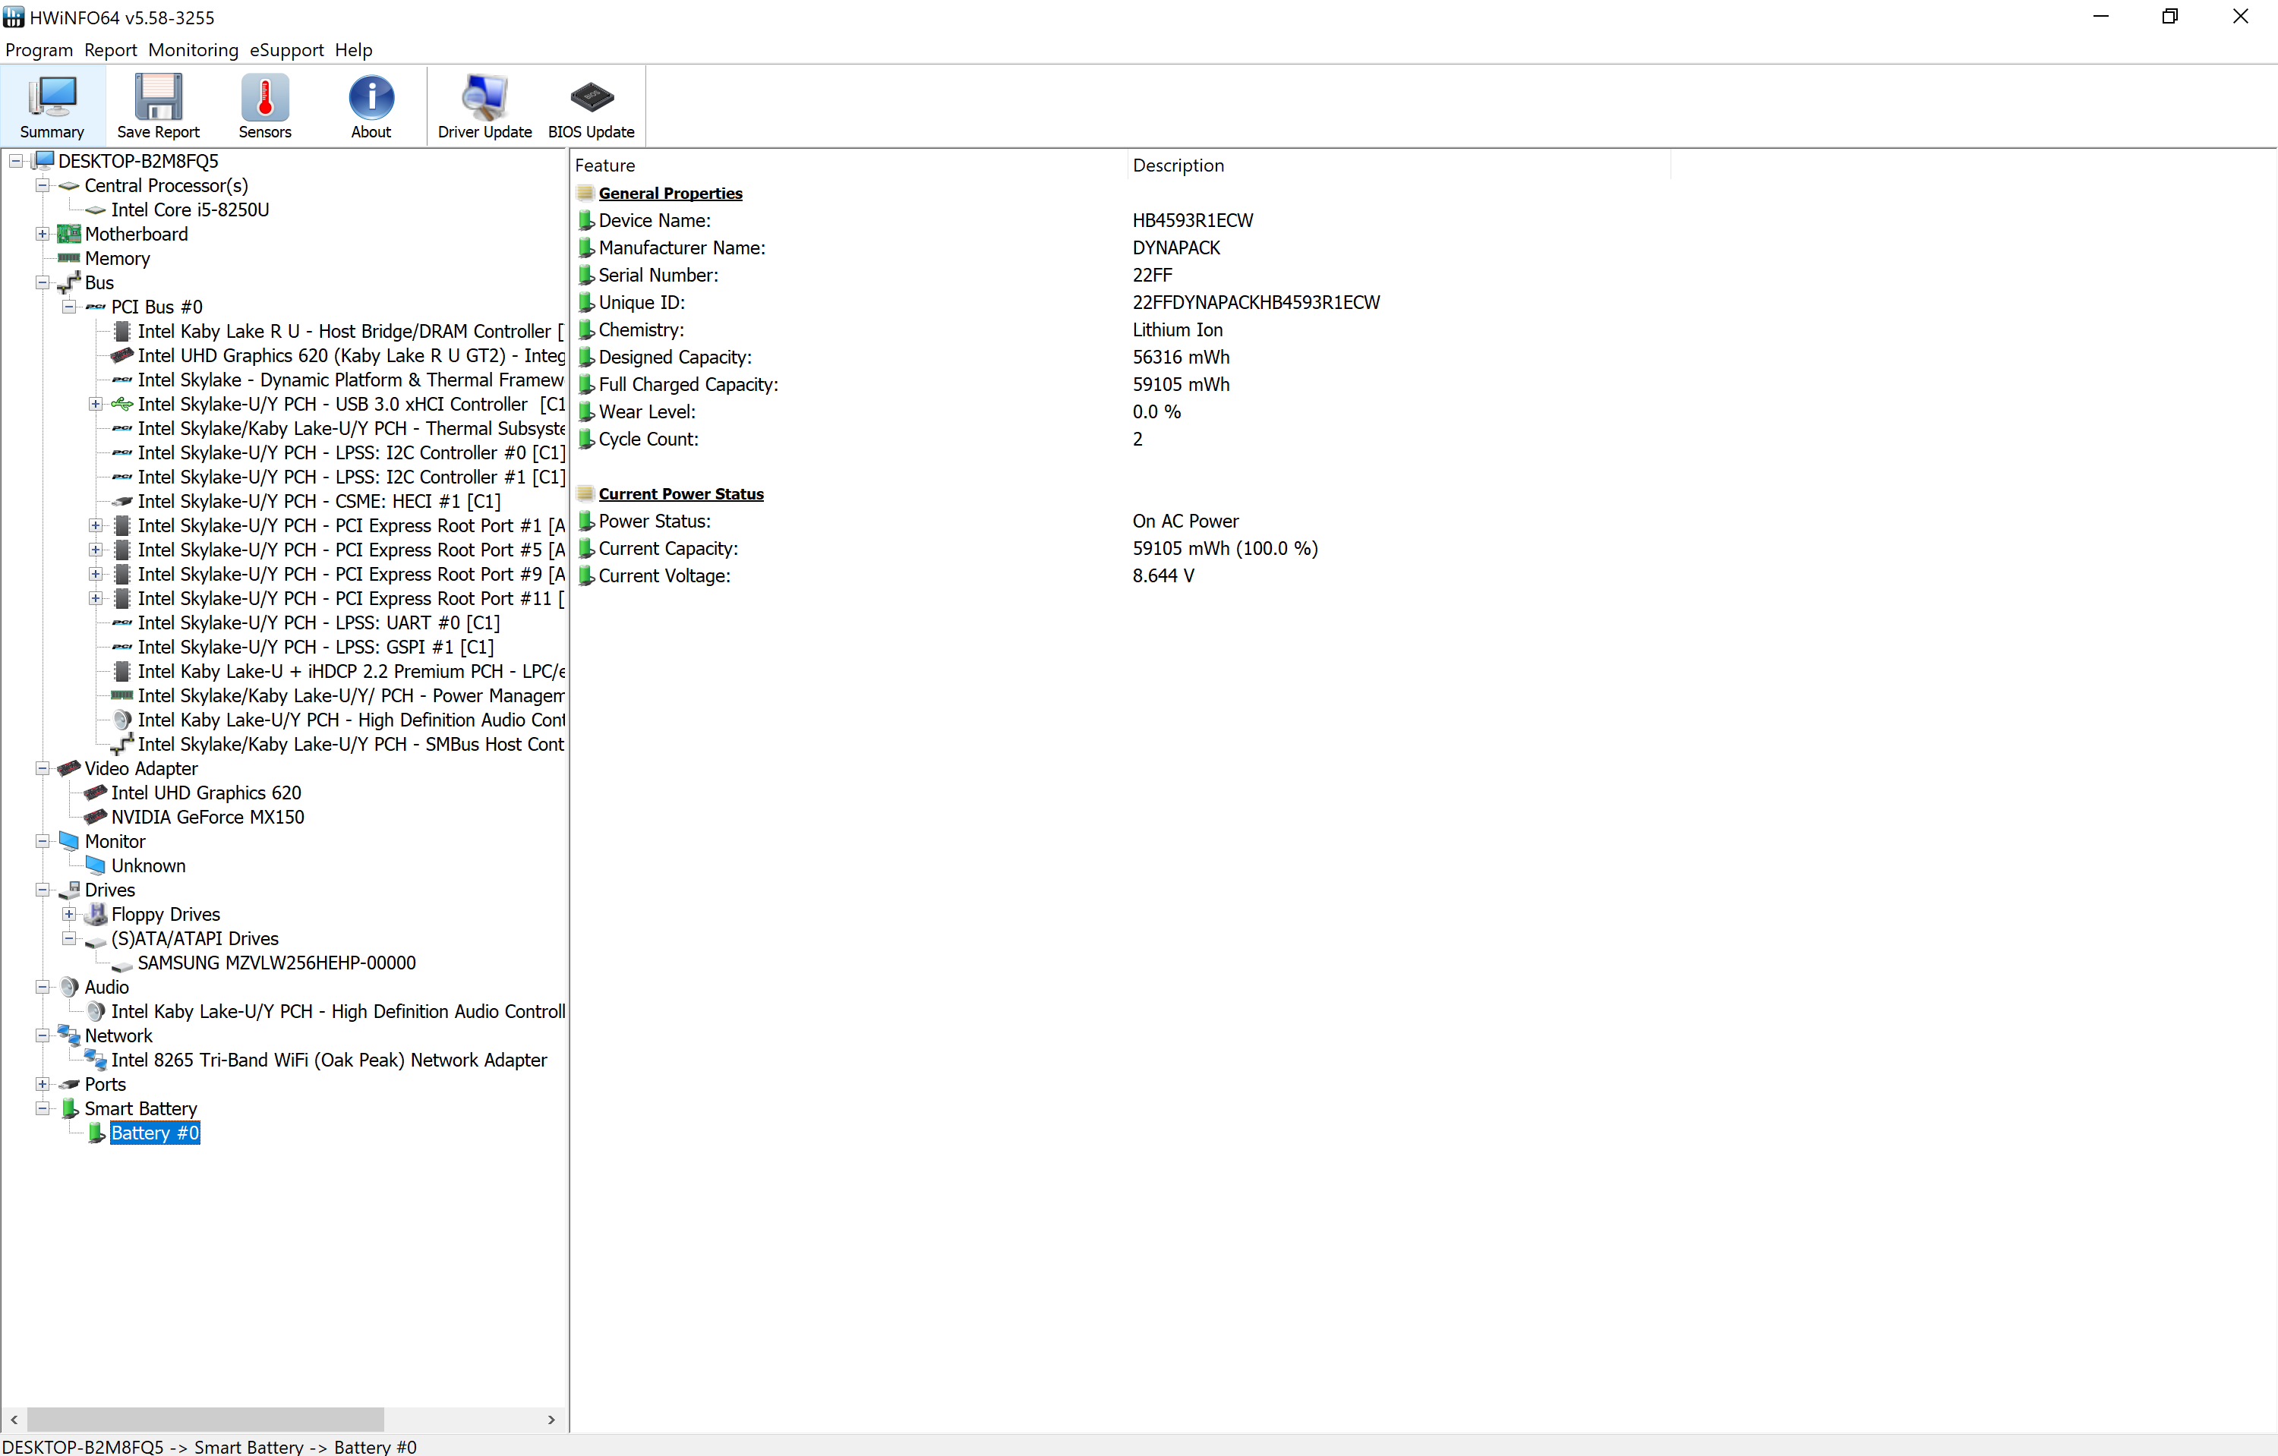Click the Audio speaker icon
This screenshot has width=2278, height=1456.
coord(69,987)
